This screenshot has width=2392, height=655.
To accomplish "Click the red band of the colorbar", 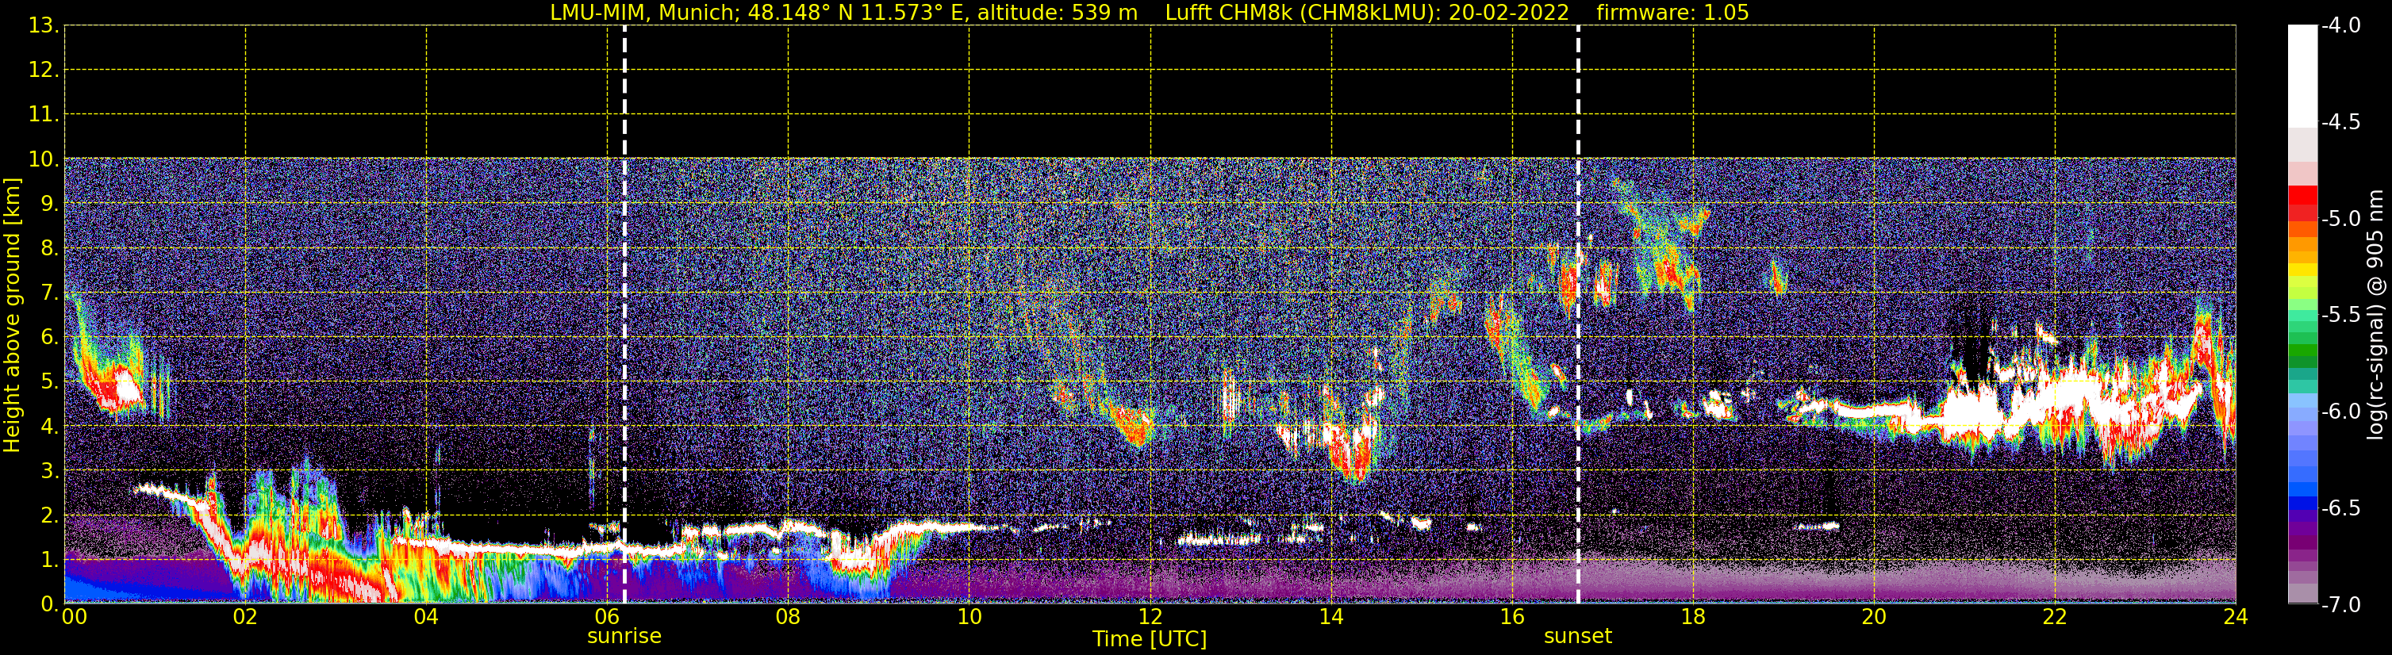I will pyautogui.click(x=2302, y=202).
